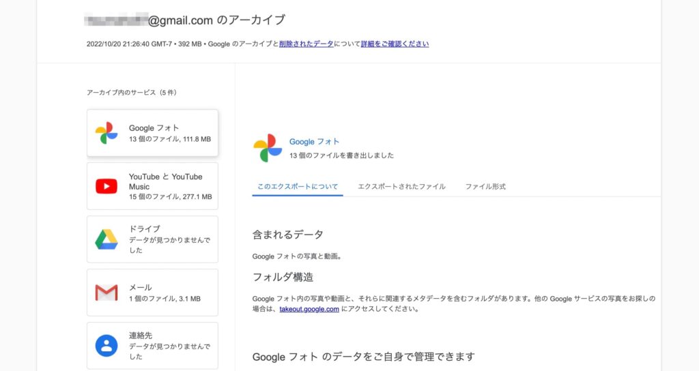This screenshot has height=371, width=699.
Task: Click the Gmail envelope icon
Action: (106, 293)
